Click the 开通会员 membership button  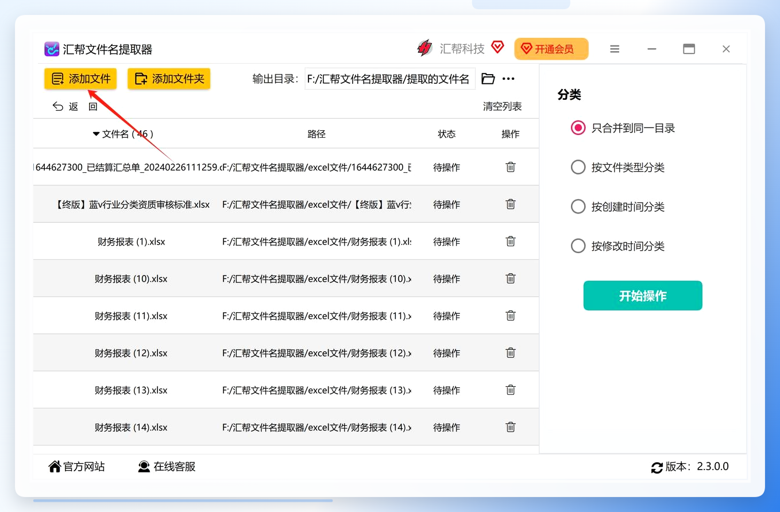551,49
